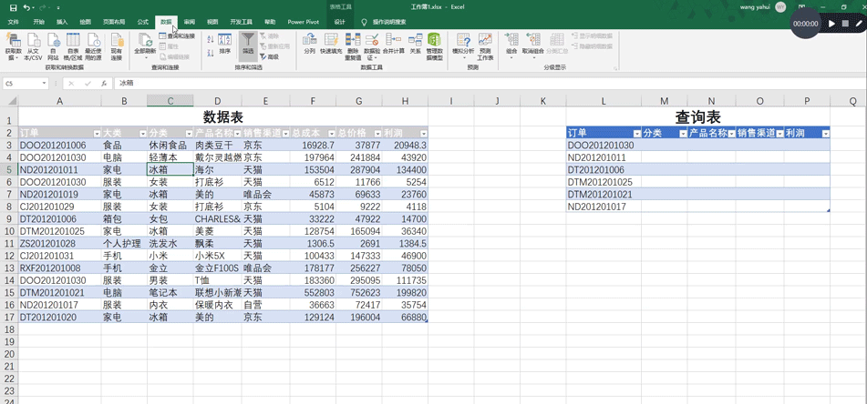
Task: Click 管理数据模型 (Manage Data Model) icon
Action: point(435,46)
